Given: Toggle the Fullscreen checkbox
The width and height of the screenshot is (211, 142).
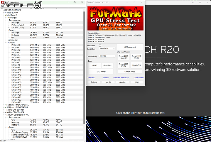Looking at the screenshot, I should tap(100, 45).
